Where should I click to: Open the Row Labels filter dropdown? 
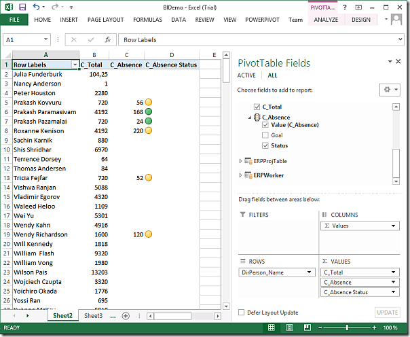click(75, 65)
